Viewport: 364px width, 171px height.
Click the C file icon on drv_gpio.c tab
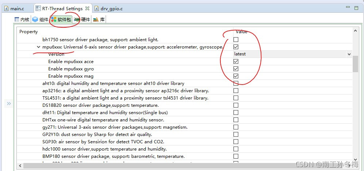(x=96, y=9)
